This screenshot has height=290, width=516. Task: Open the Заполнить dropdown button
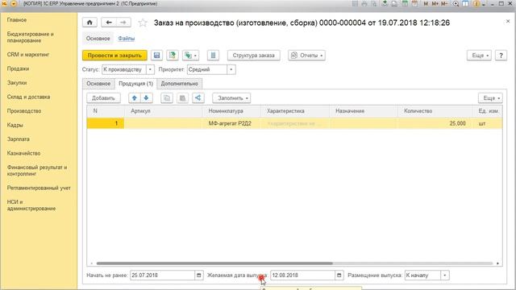click(231, 98)
